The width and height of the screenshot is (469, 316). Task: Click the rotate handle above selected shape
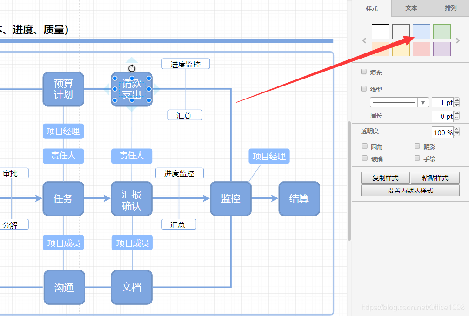coord(132,68)
